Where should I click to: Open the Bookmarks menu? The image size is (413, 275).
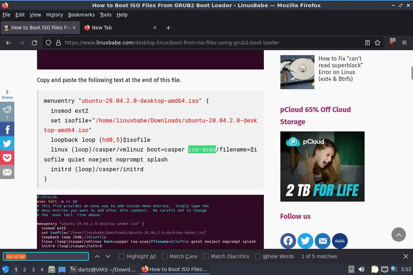(x=81, y=15)
